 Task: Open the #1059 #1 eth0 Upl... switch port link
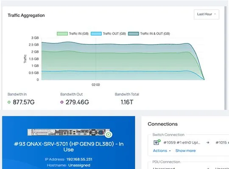tap(182, 142)
